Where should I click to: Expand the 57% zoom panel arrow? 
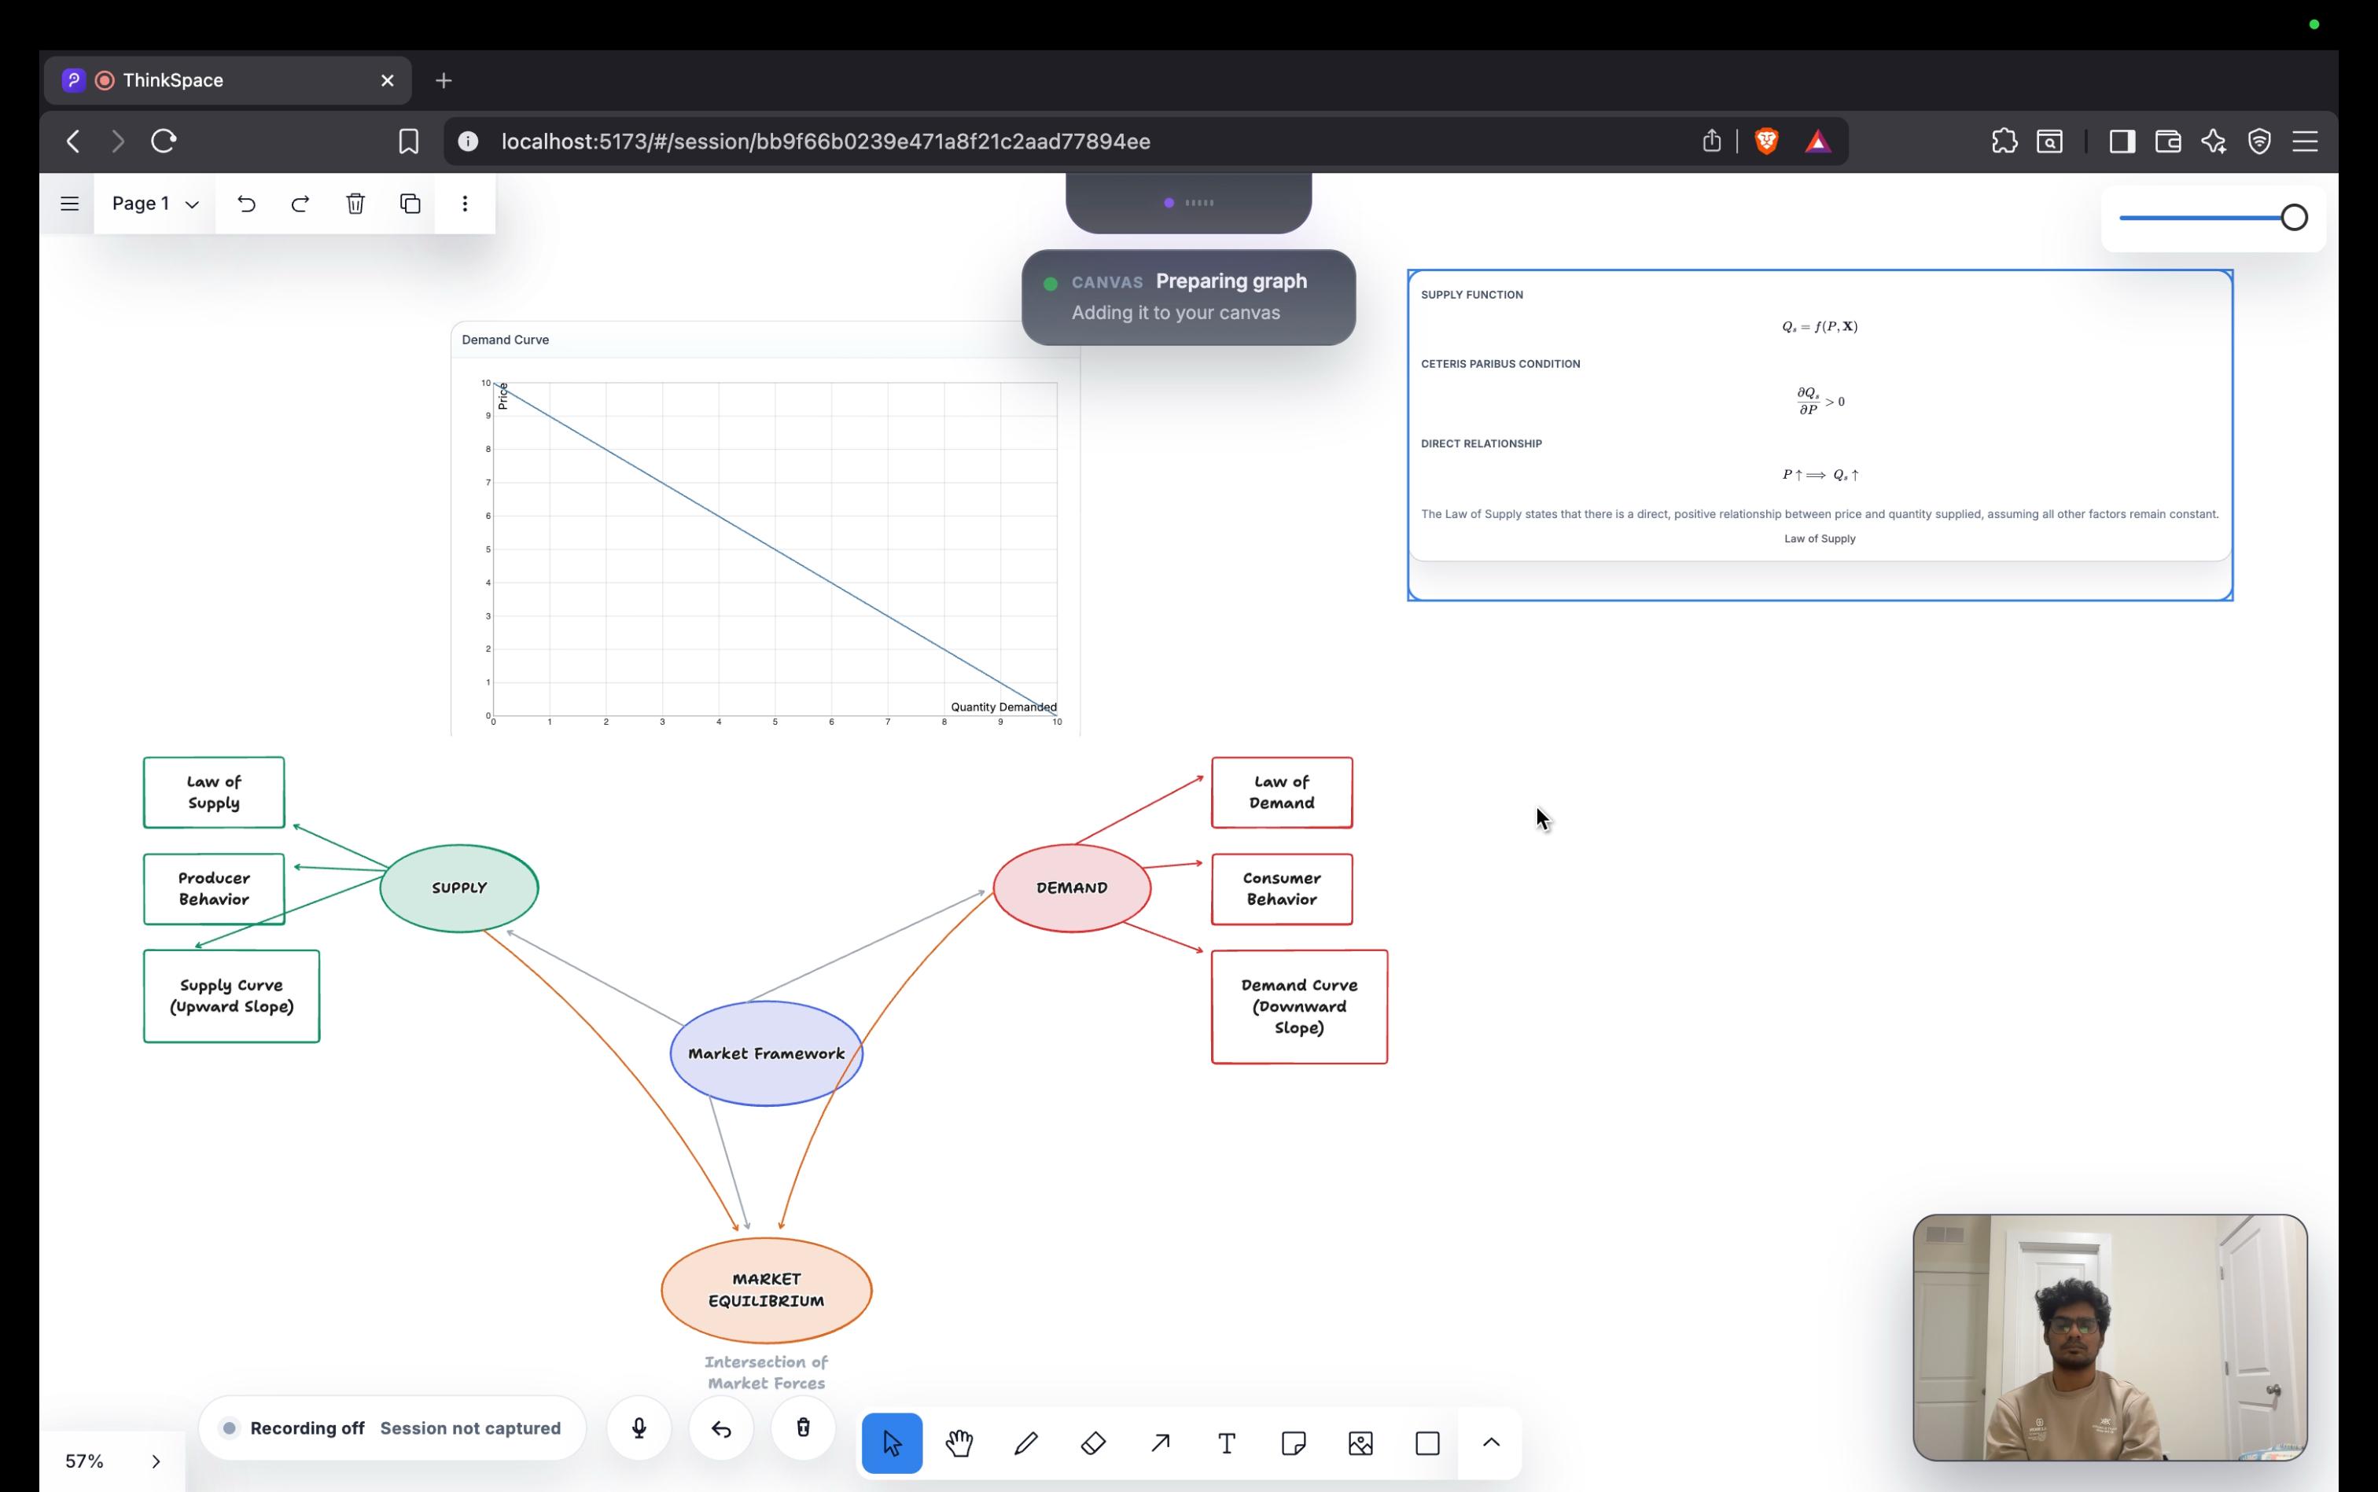click(155, 1461)
